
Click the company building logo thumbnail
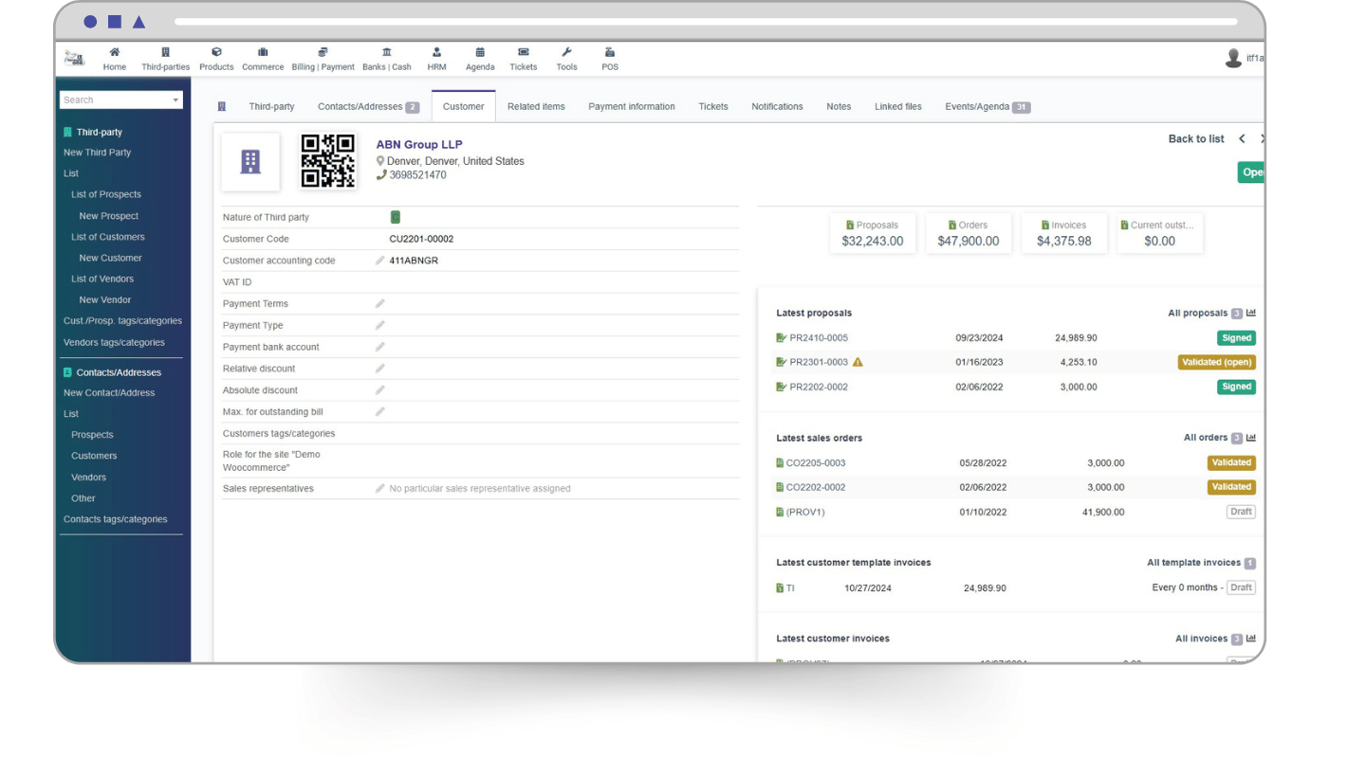pos(250,162)
